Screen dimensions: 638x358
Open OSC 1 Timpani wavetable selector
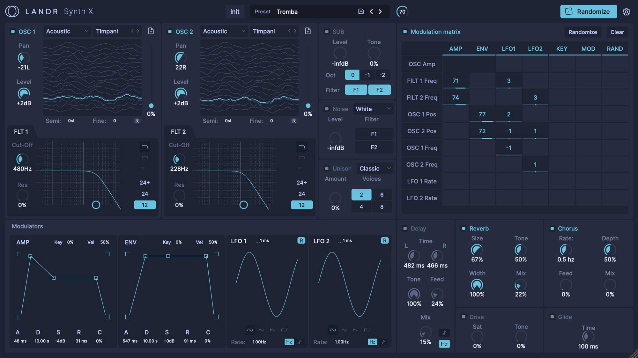[107, 31]
